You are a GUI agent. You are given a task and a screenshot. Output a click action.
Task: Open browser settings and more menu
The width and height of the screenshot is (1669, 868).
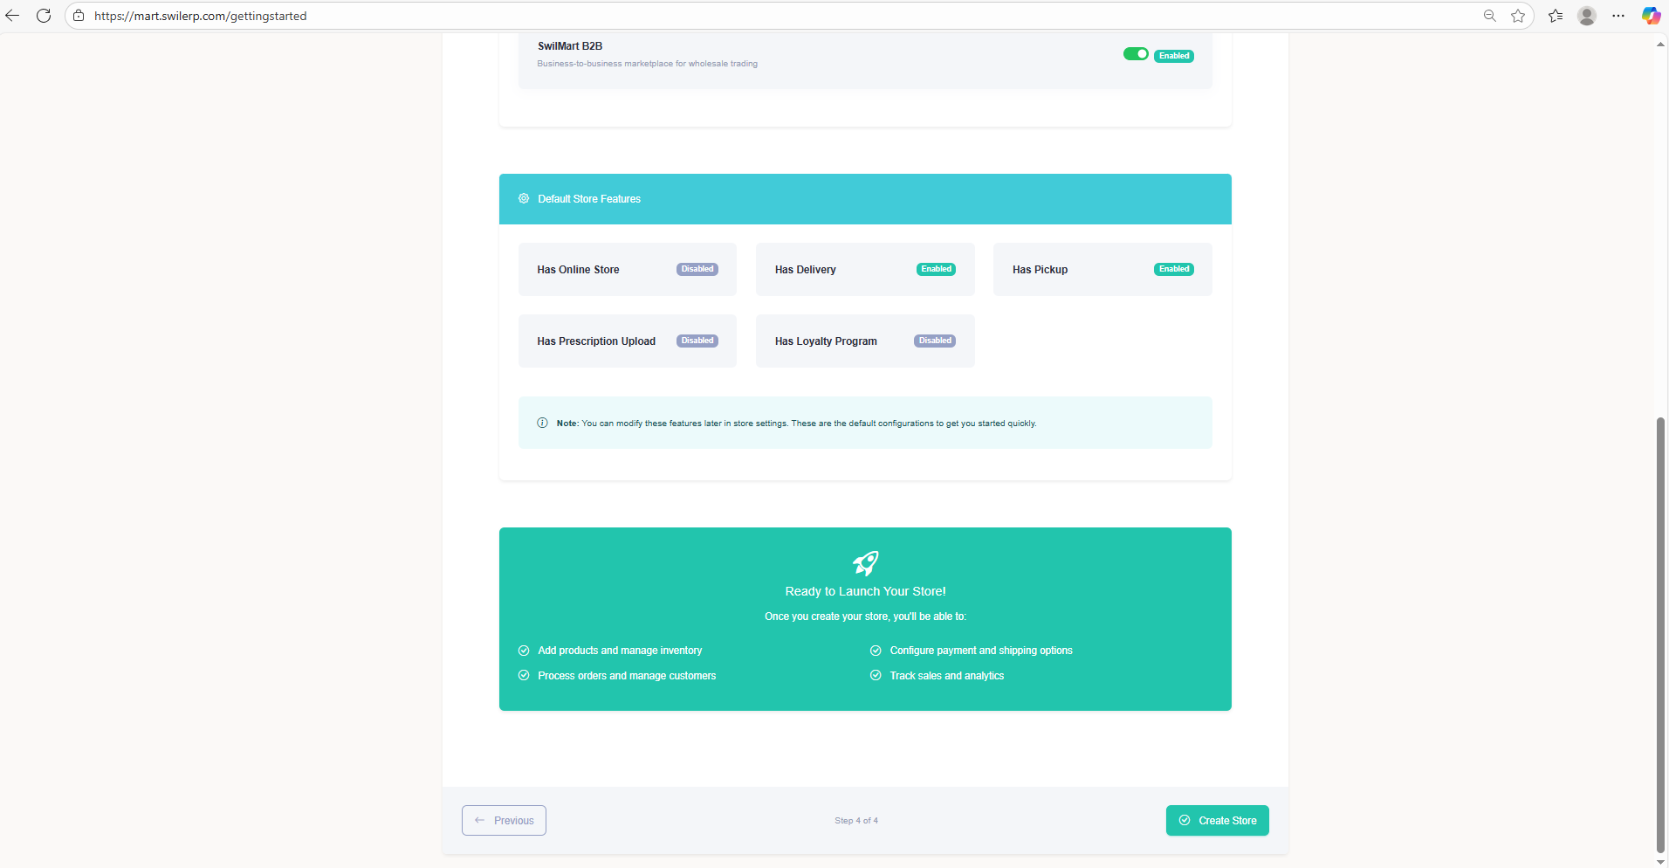[x=1618, y=16]
